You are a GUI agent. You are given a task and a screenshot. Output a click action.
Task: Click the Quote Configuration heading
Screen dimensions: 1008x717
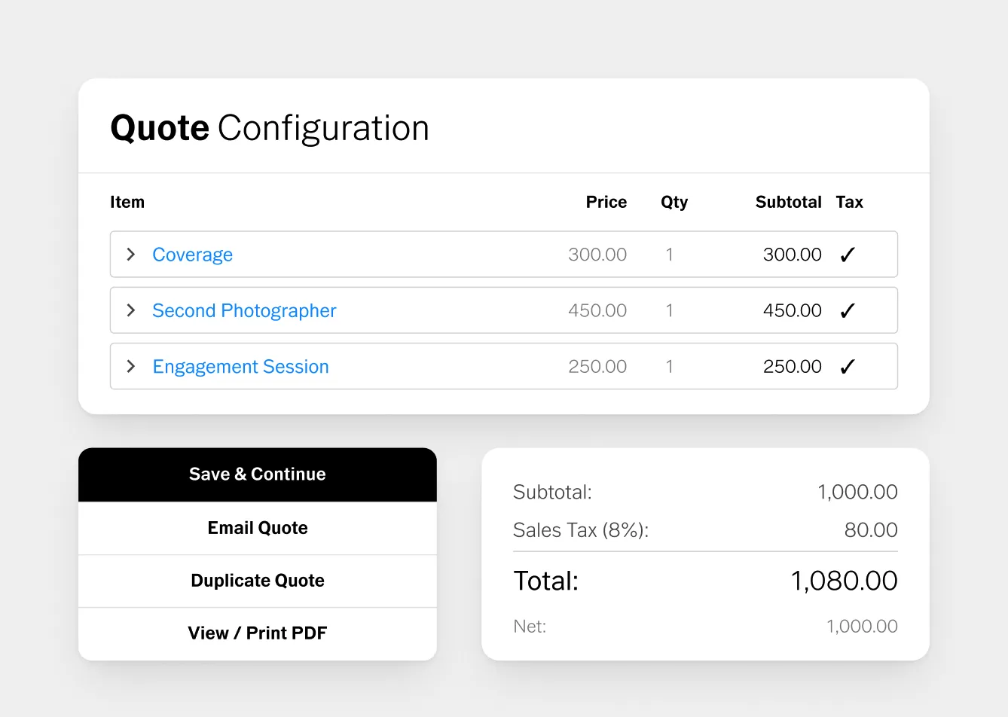coord(270,128)
